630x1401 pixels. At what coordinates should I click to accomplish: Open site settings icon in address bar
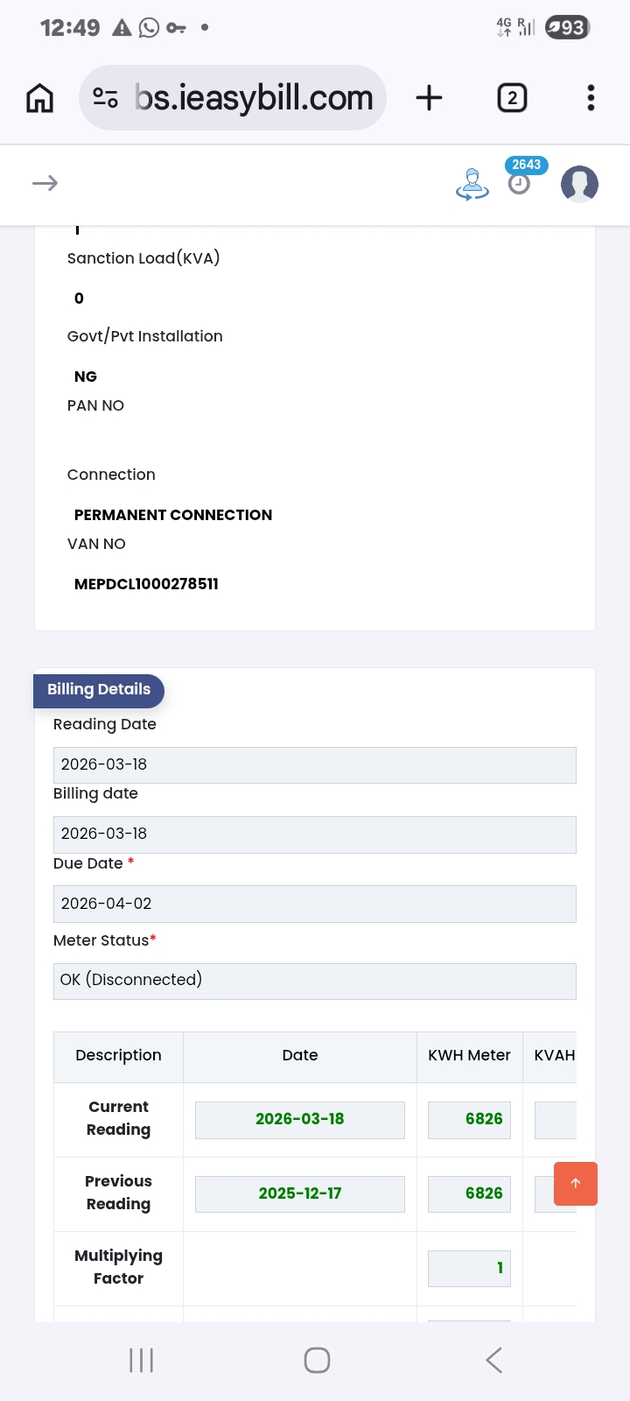106,98
